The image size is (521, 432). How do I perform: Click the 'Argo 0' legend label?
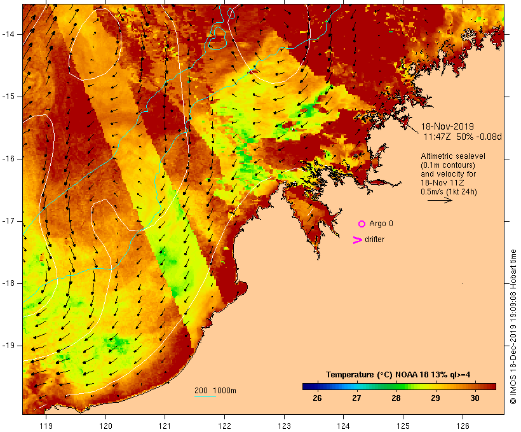pos(381,224)
